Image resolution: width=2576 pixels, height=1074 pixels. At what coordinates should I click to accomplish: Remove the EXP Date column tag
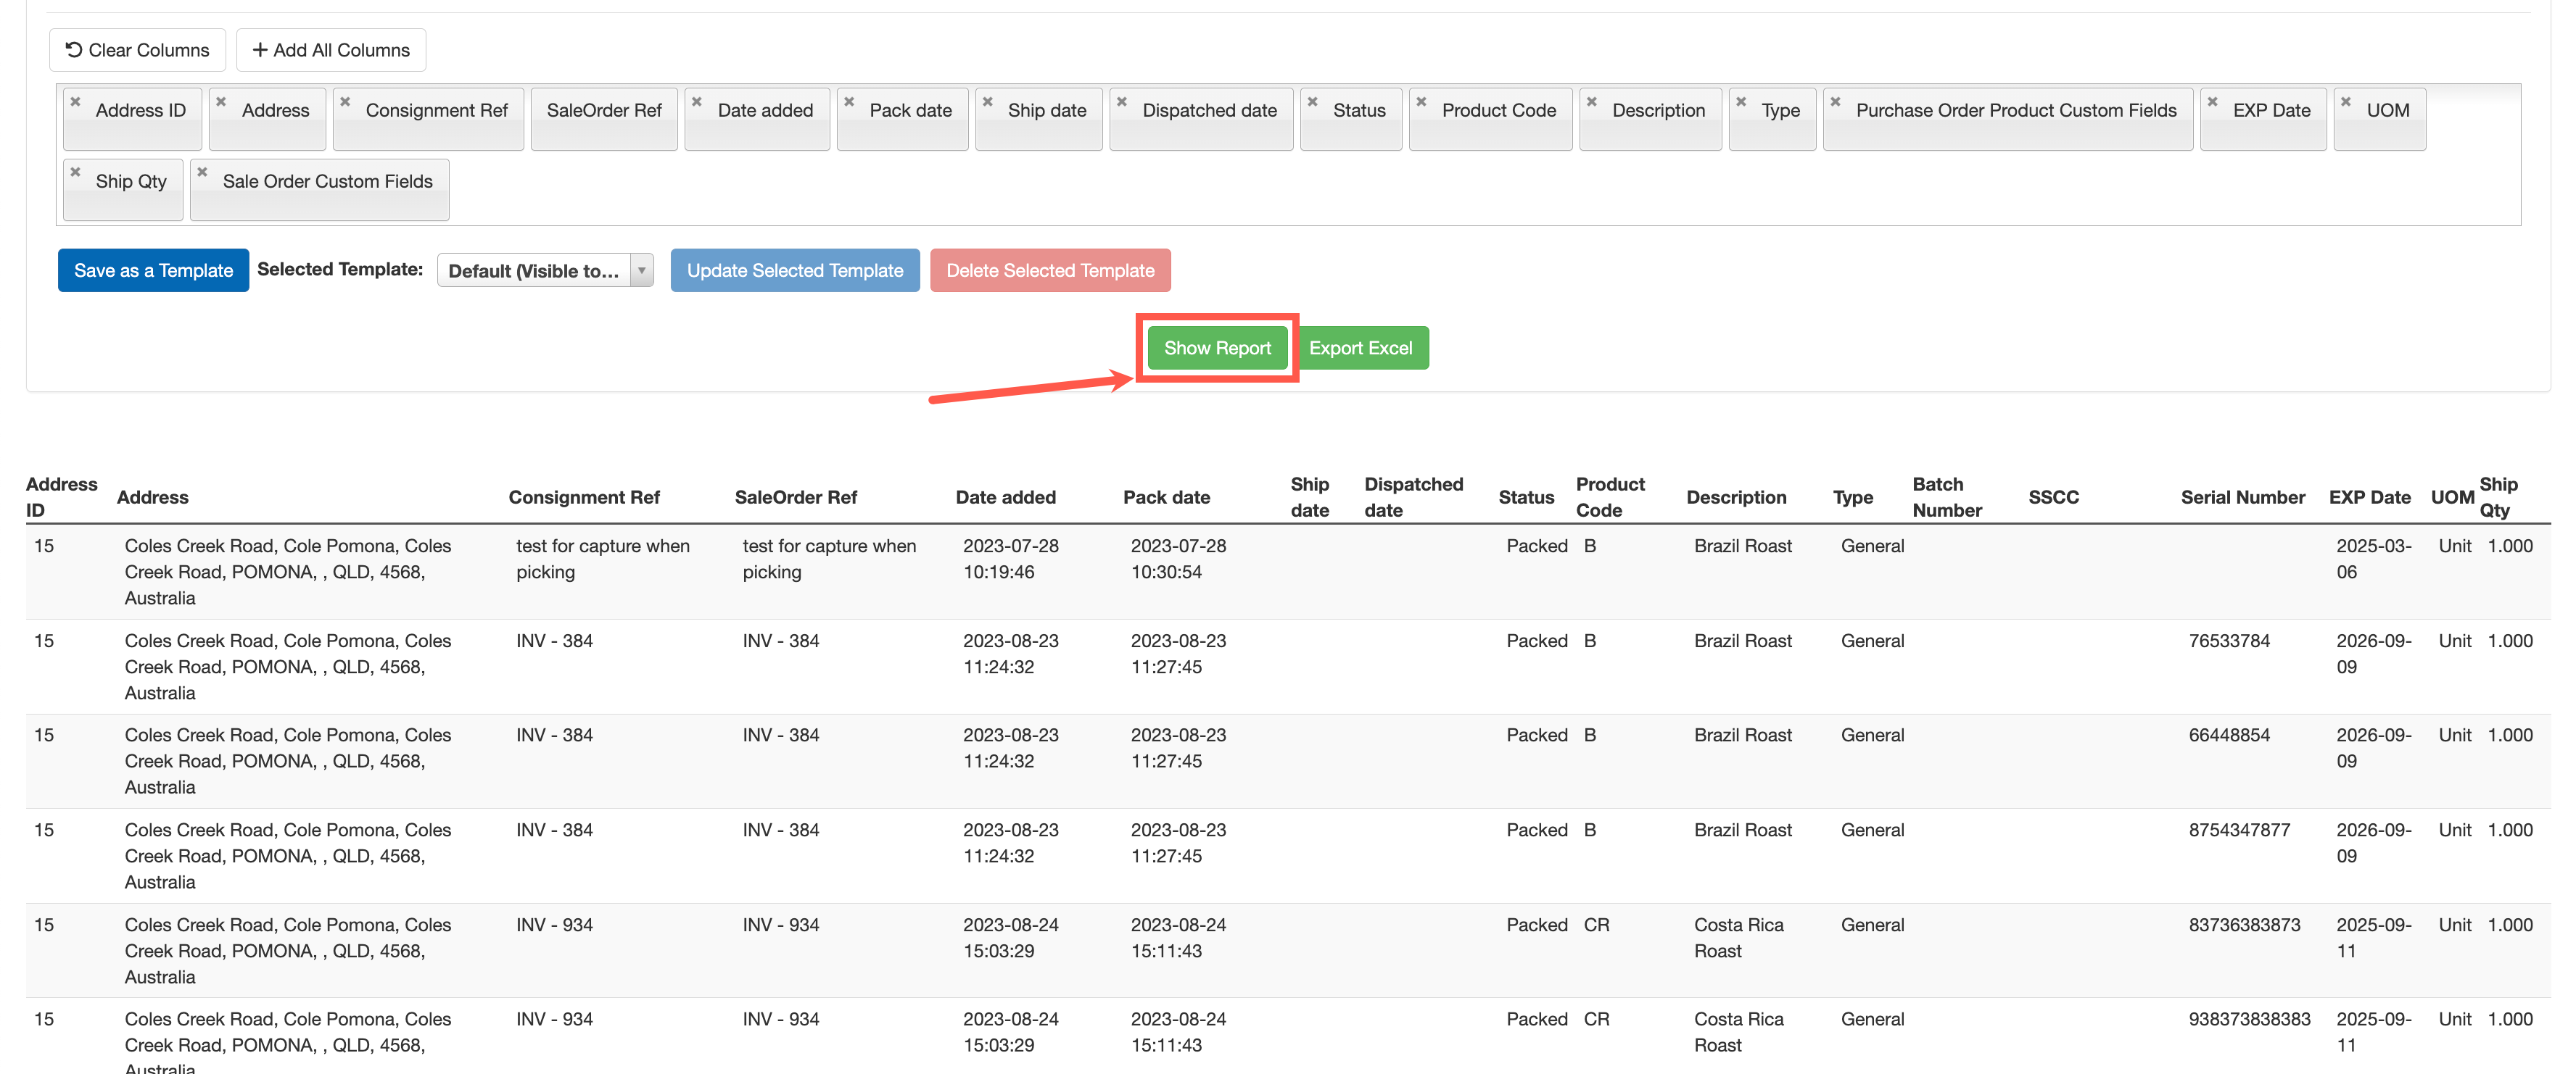coord(2212,102)
